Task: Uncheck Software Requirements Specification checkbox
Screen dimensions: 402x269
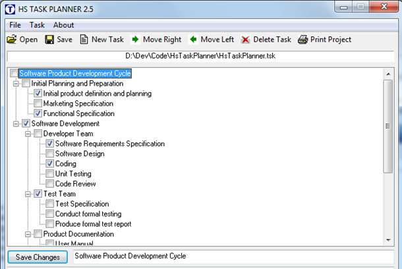Action: click(49, 144)
